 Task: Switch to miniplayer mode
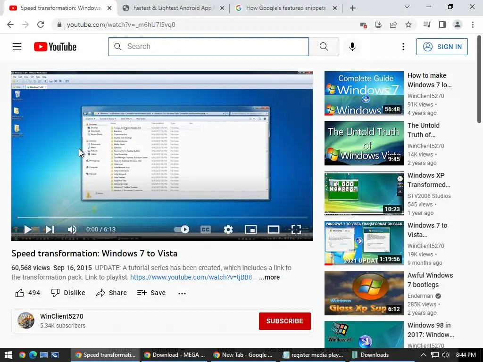coord(251,230)
